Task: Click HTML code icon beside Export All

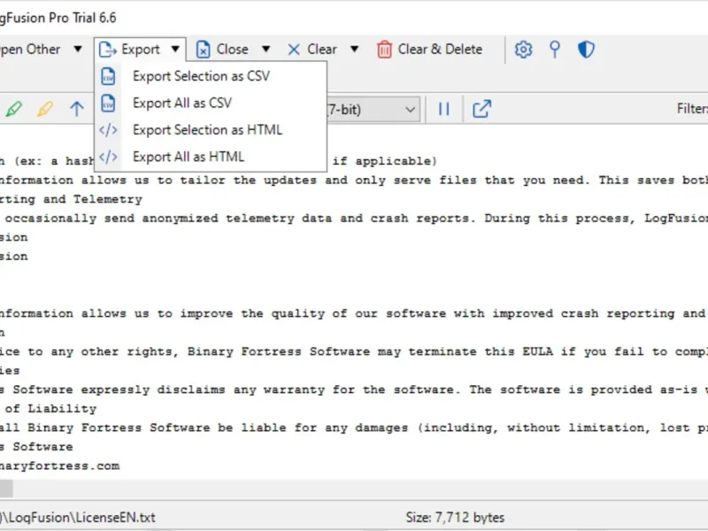Action: (x=108, y=157)
